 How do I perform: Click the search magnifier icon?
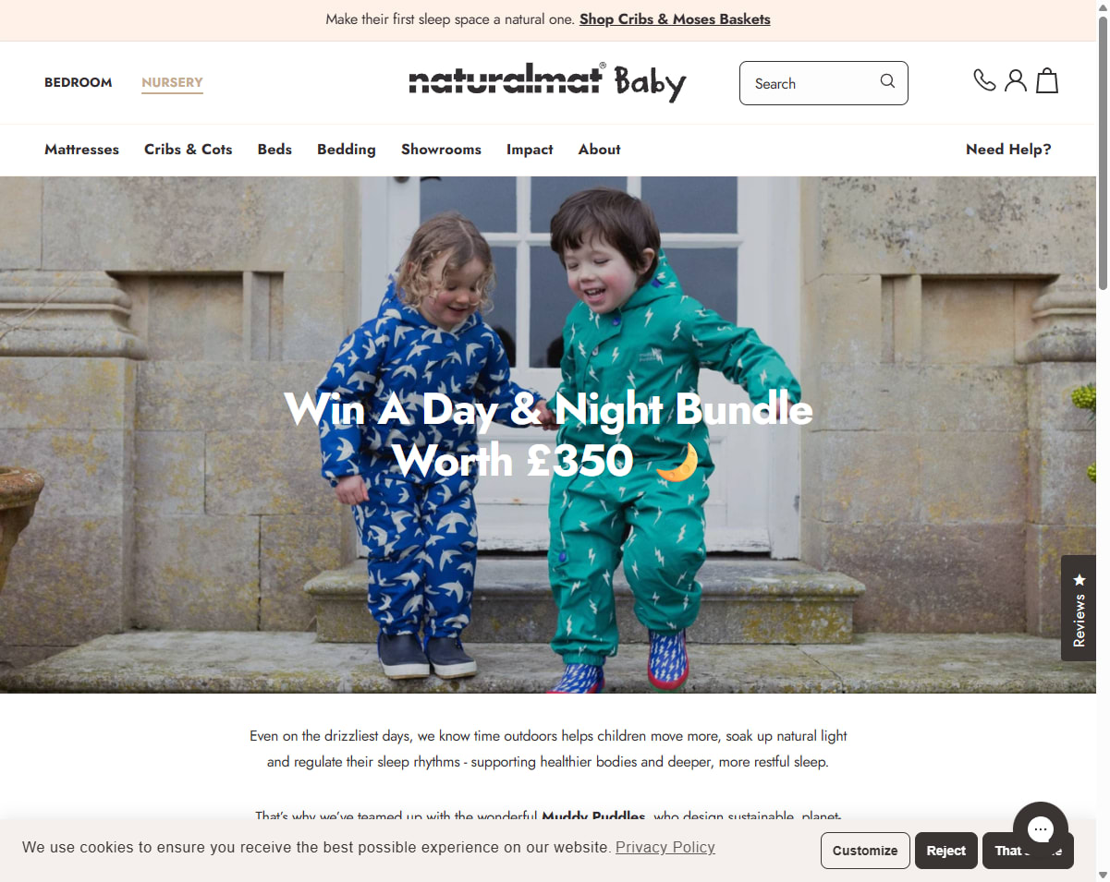[887, 82]
